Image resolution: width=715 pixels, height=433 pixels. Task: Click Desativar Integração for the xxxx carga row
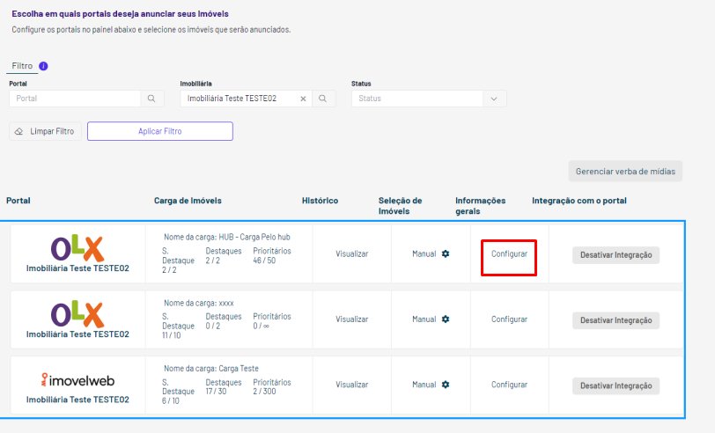coord(615,320)
